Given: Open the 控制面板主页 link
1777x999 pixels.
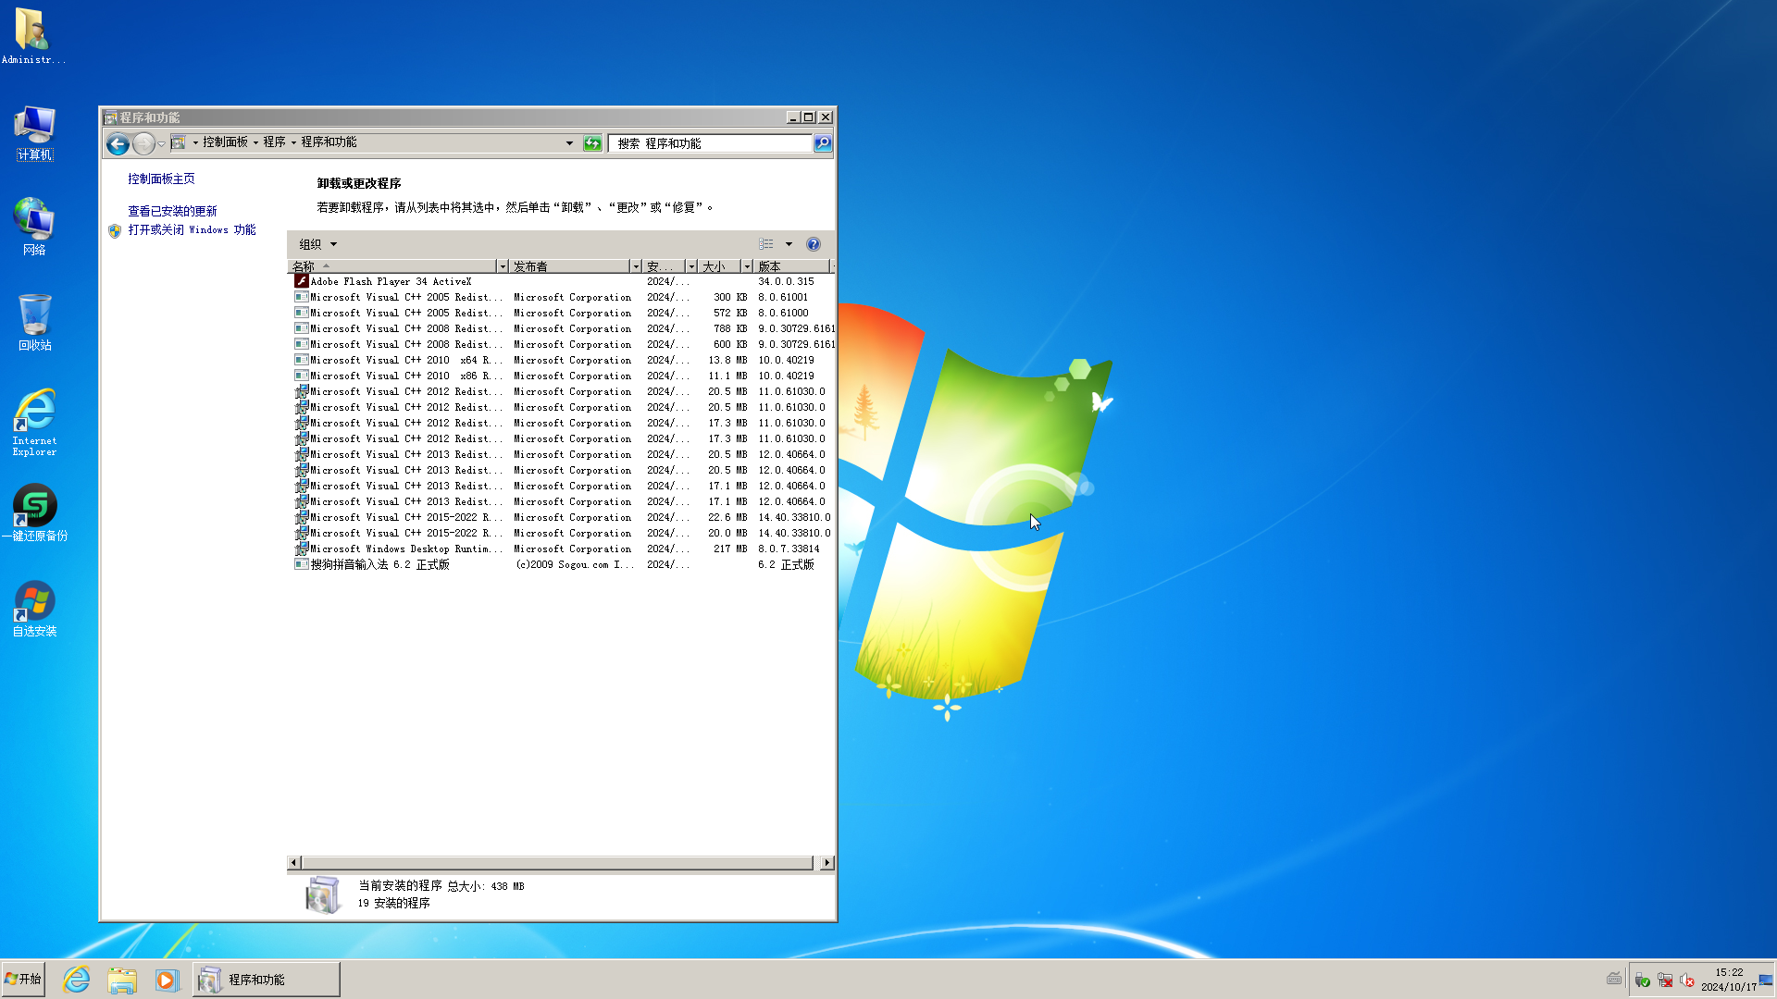Looking at the screenshot, I should (x=161, y=179).
